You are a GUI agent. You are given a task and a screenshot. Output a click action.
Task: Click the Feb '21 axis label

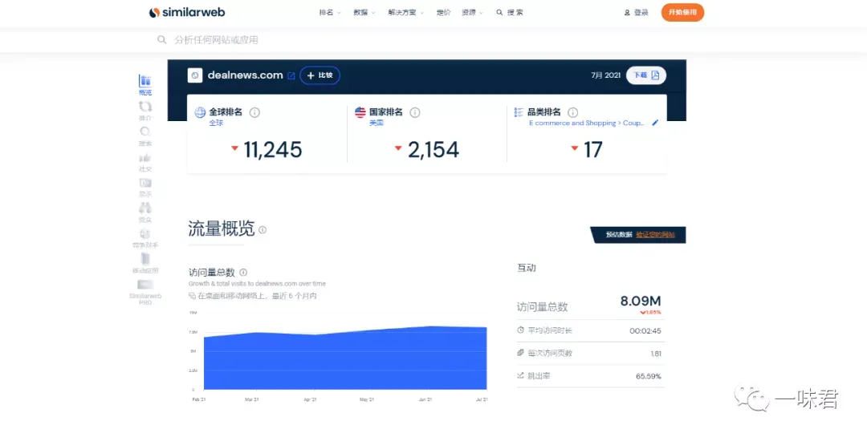click(x=199, y=399)
